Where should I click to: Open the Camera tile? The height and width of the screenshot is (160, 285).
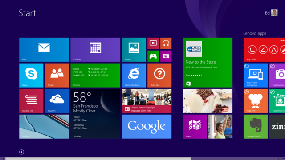point(166,56)
